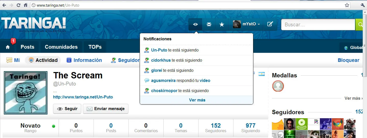Click the red notification badge showing 1
The image size is (367, 138).
[13, 41]
